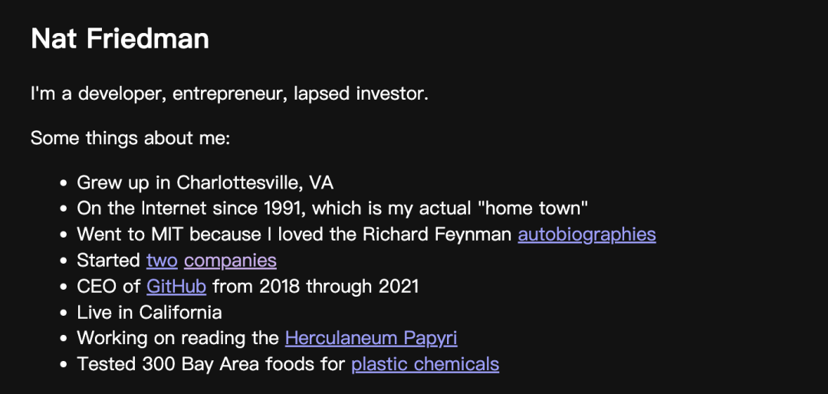This screenshot has width=828, height=394.
Task: Click the bullet before 'Live in California'
Action: tap(64, 313)
